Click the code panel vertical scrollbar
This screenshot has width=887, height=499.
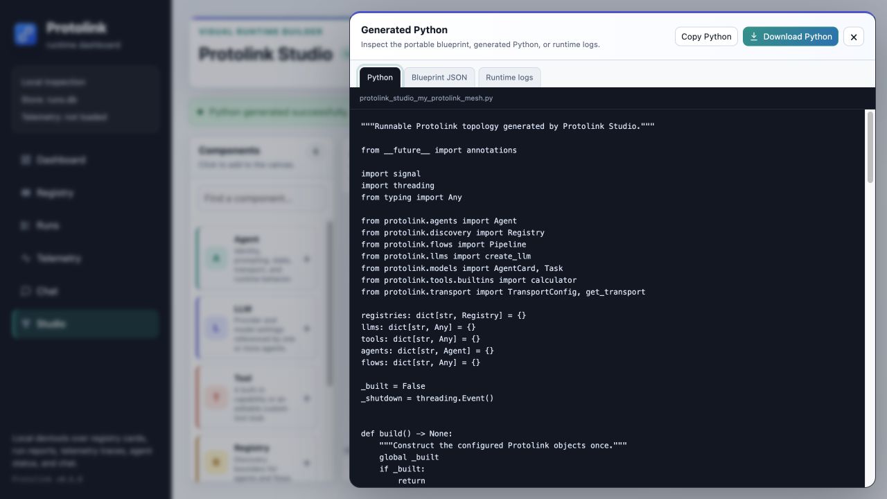pyautogui.click(x=870, y=148)
